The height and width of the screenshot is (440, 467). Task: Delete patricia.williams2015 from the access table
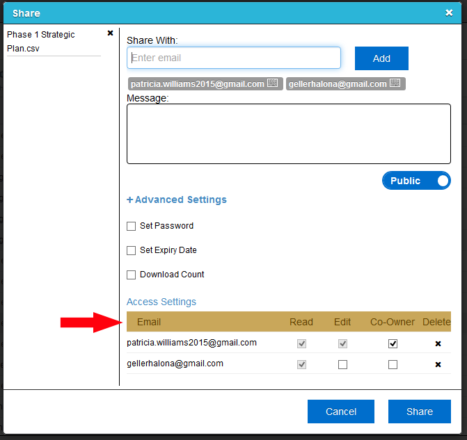438,343
